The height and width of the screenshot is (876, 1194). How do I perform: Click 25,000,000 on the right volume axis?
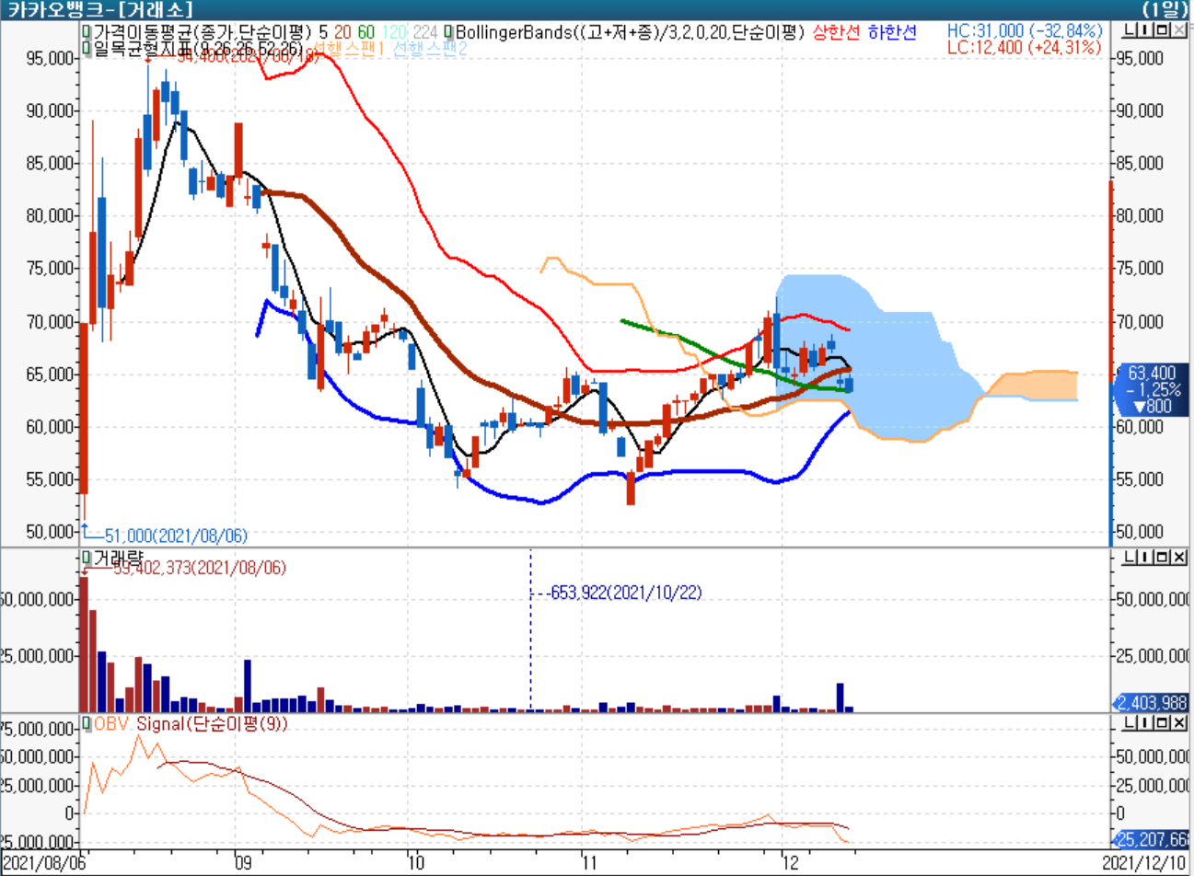tap(1153, 656)
